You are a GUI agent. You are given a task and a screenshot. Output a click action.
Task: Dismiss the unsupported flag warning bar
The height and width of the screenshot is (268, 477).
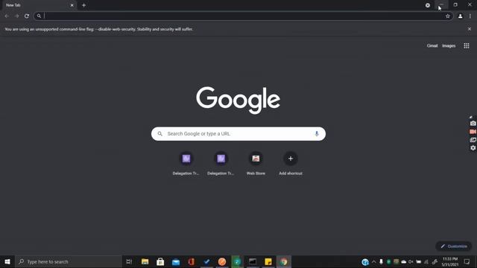pyautogui.click(x=470, y=29)
